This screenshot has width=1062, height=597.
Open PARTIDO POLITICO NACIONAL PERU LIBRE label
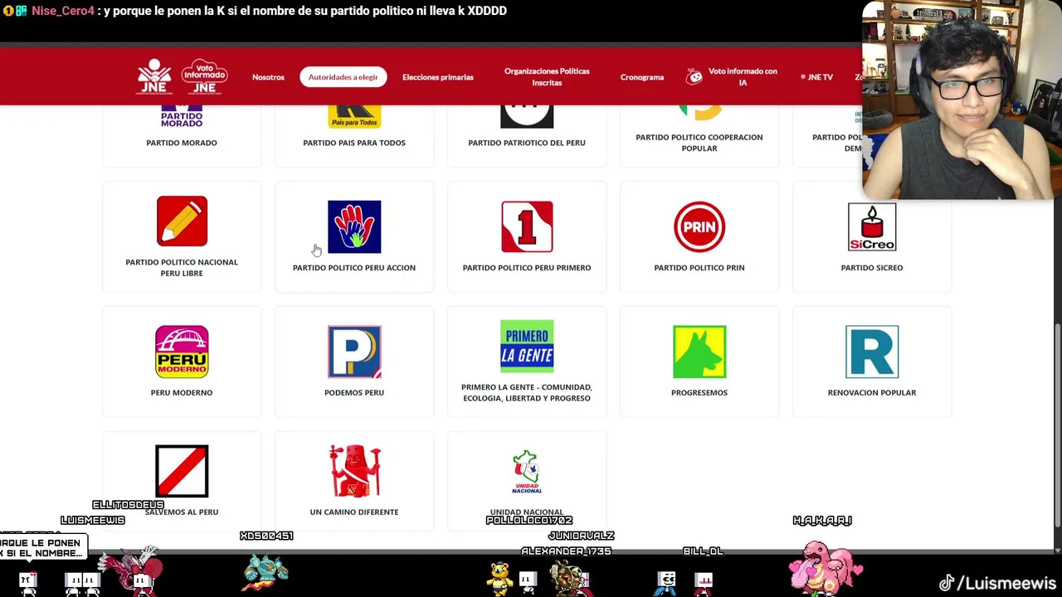coord(182,268)
